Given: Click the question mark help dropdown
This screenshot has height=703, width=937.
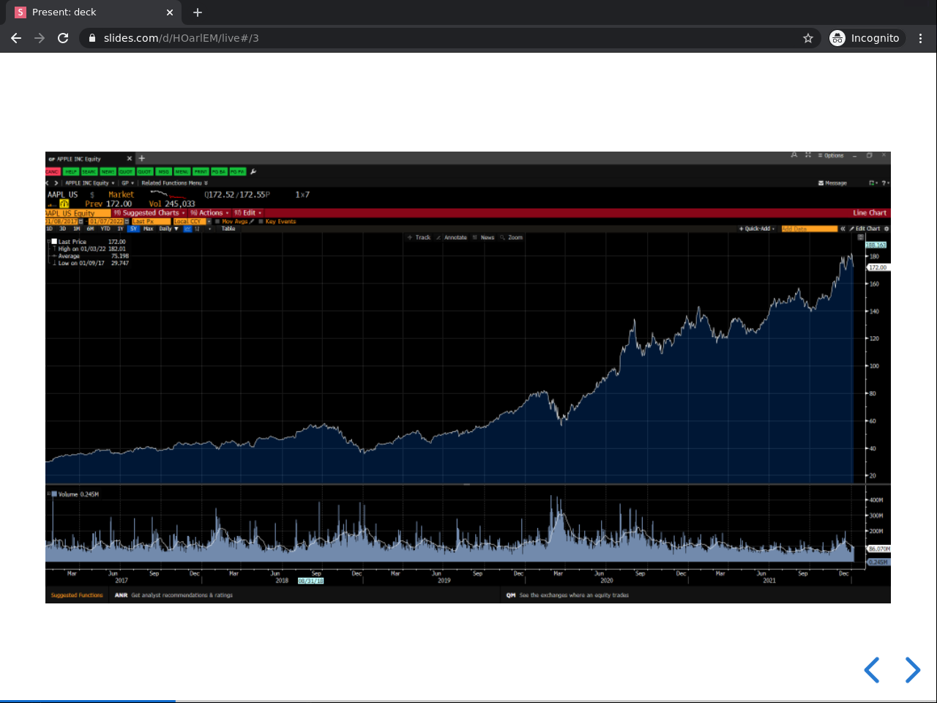Looking at the screenshot, I should pyautogui.click(x=885, y=183).
